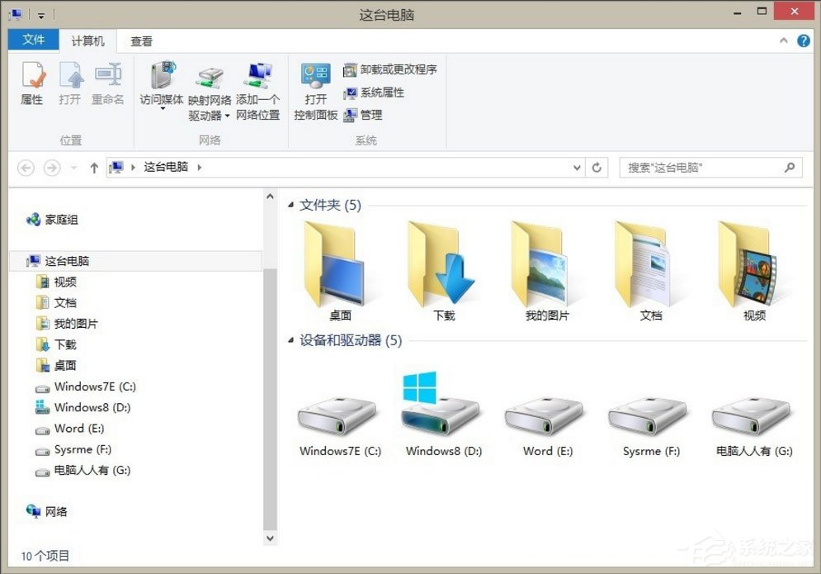Viewport: 821px width, 574px height.
Task: Click the refresh icon in the address bar
Action: click(x=597, y=167)
